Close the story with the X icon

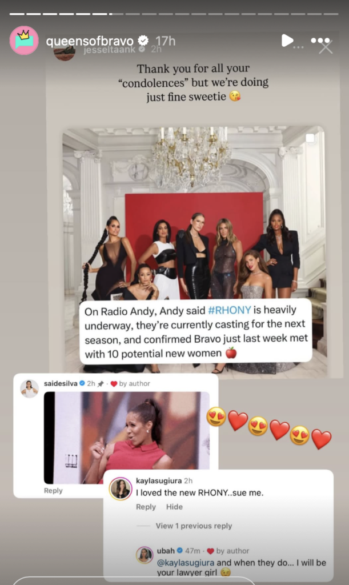coord(326,47)
